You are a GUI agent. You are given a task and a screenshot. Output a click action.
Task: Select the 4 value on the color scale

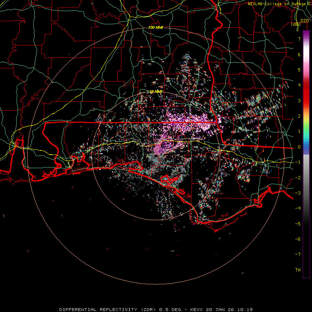coord(299,85)
